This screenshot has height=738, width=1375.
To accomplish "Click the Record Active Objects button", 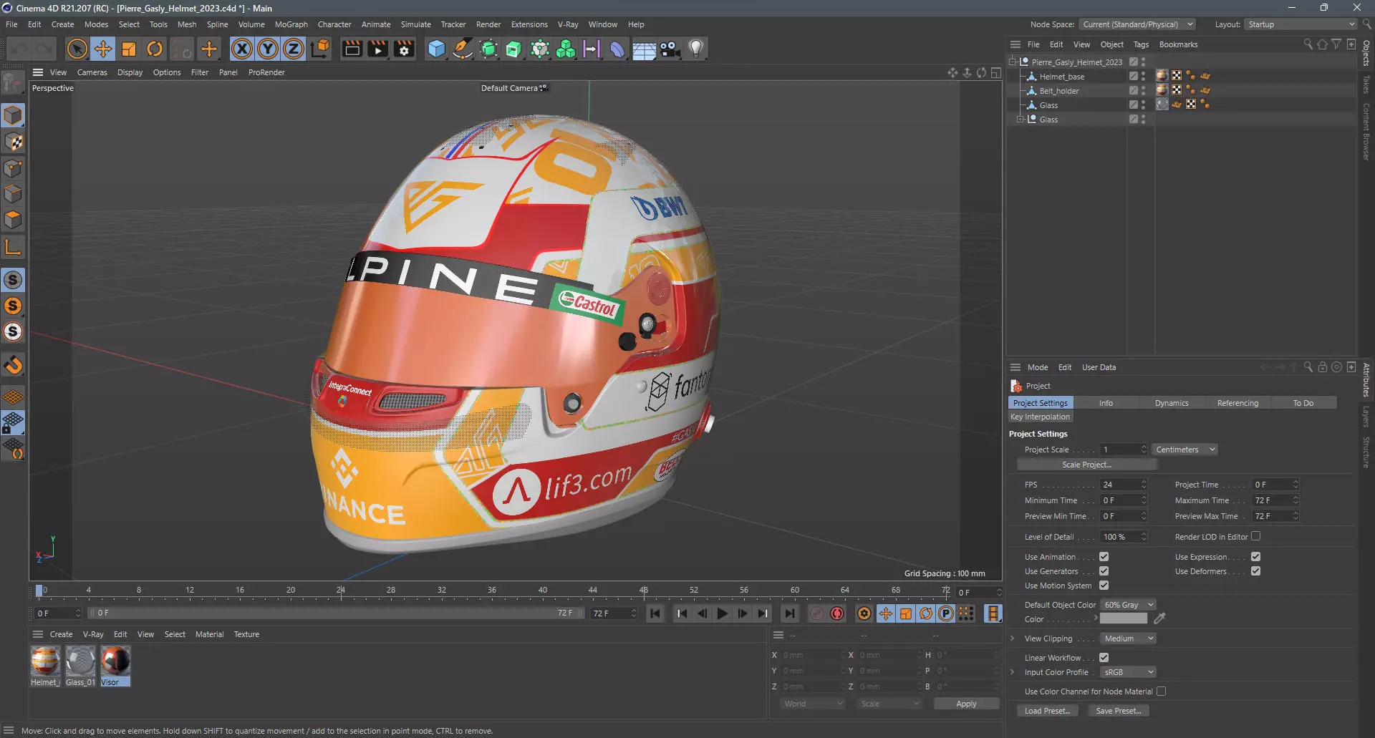I will tap(817, 613).
